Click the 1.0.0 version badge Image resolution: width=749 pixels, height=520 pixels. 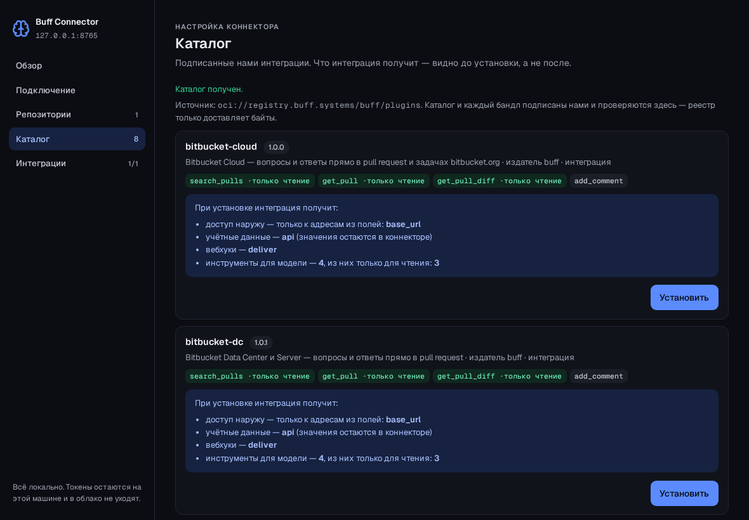276,147
